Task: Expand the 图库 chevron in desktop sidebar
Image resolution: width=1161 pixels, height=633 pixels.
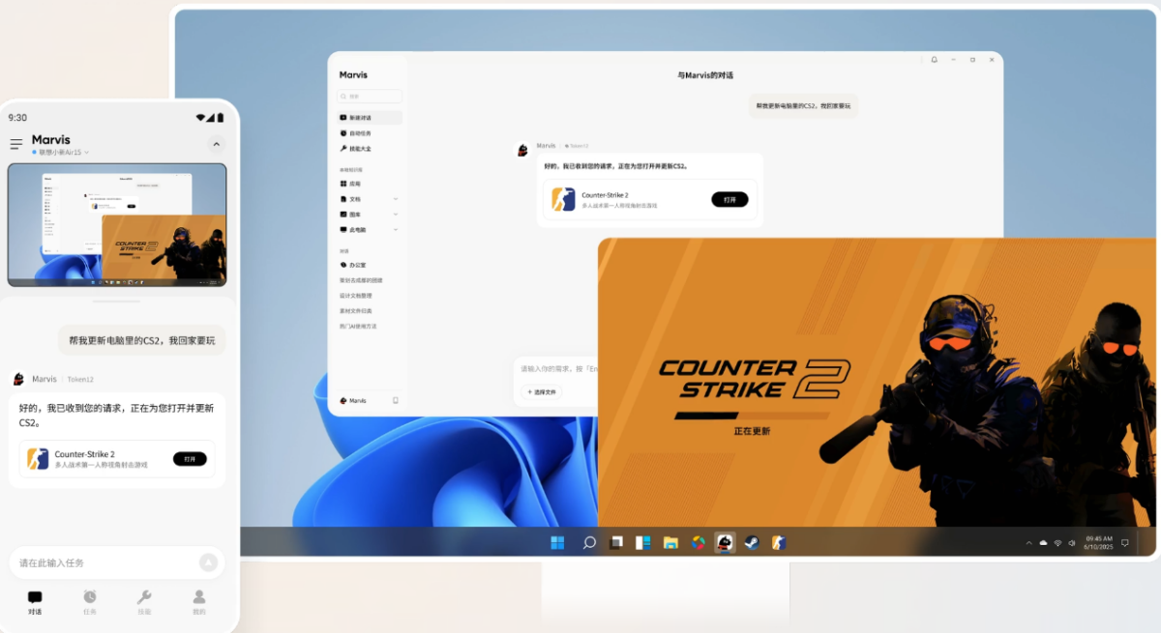Action: pyautogui.click(x=396, y=215)
